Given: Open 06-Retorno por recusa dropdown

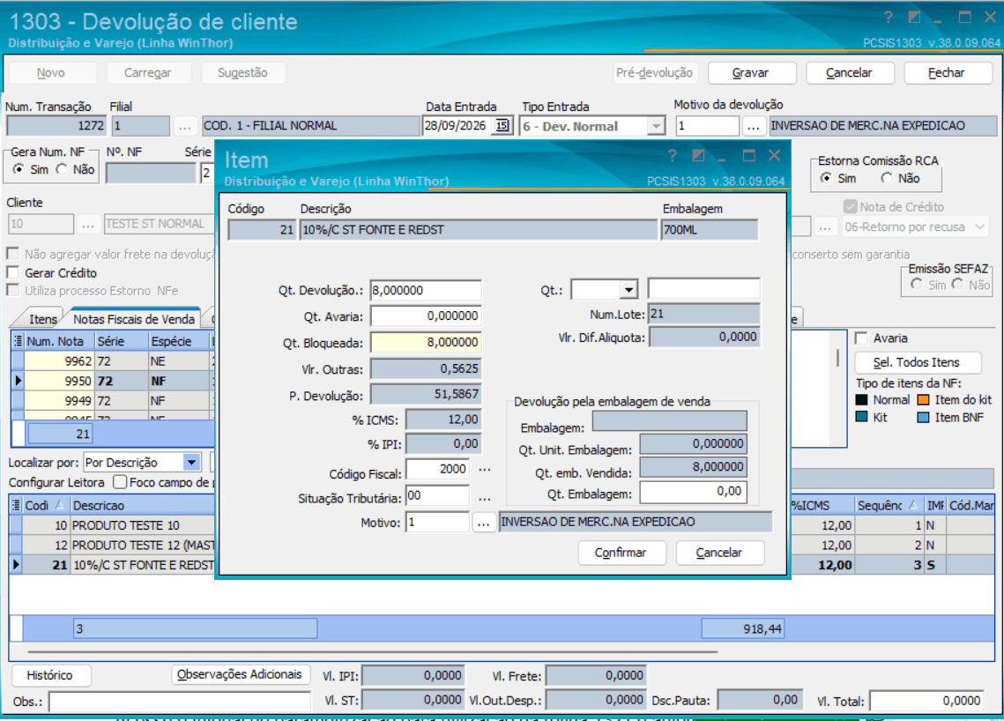Looking at the screenshot, I should point(979,227).
